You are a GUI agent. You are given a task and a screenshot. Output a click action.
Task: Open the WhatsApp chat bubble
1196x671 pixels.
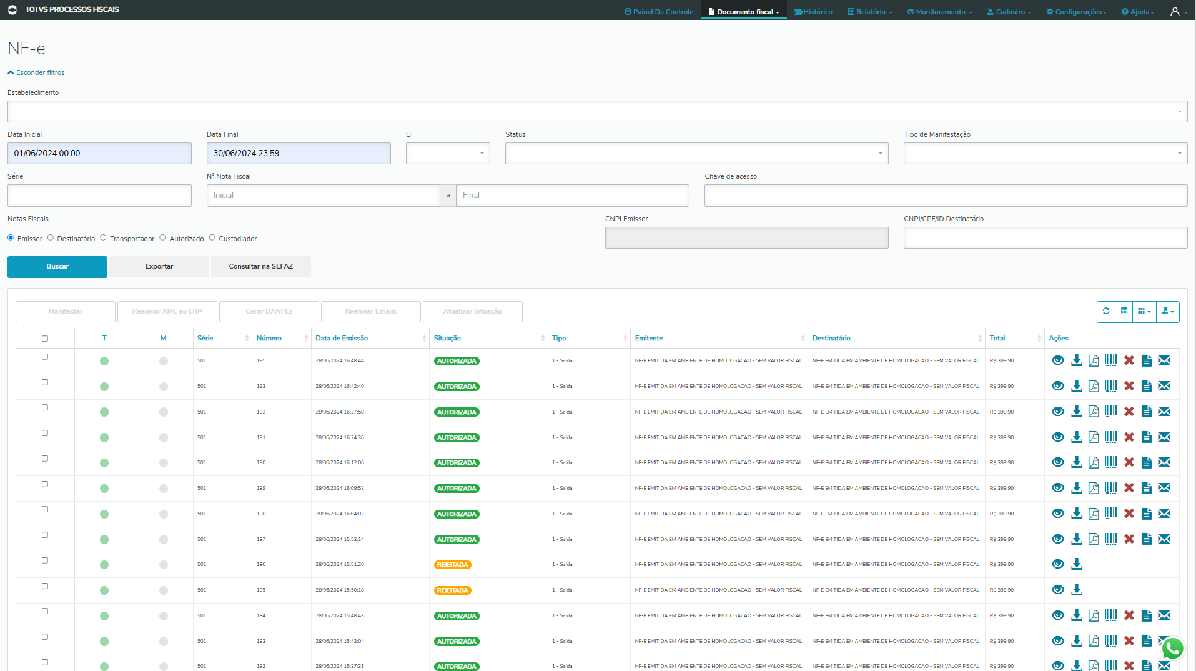click(x=1172, y=649)
